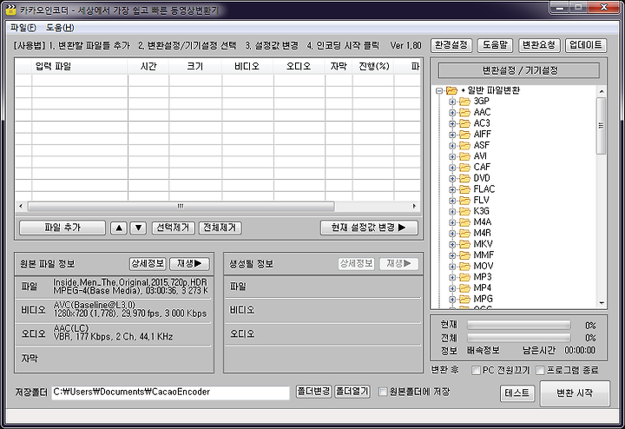Click the AVI folder icon
Image resolution: width=625 pixels, height=429 pixels.
tap(464, 156)
